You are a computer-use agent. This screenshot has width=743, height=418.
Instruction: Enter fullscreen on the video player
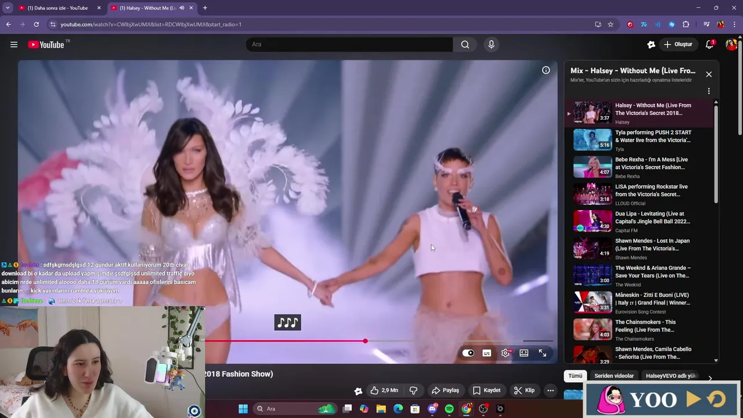[542, 353]
